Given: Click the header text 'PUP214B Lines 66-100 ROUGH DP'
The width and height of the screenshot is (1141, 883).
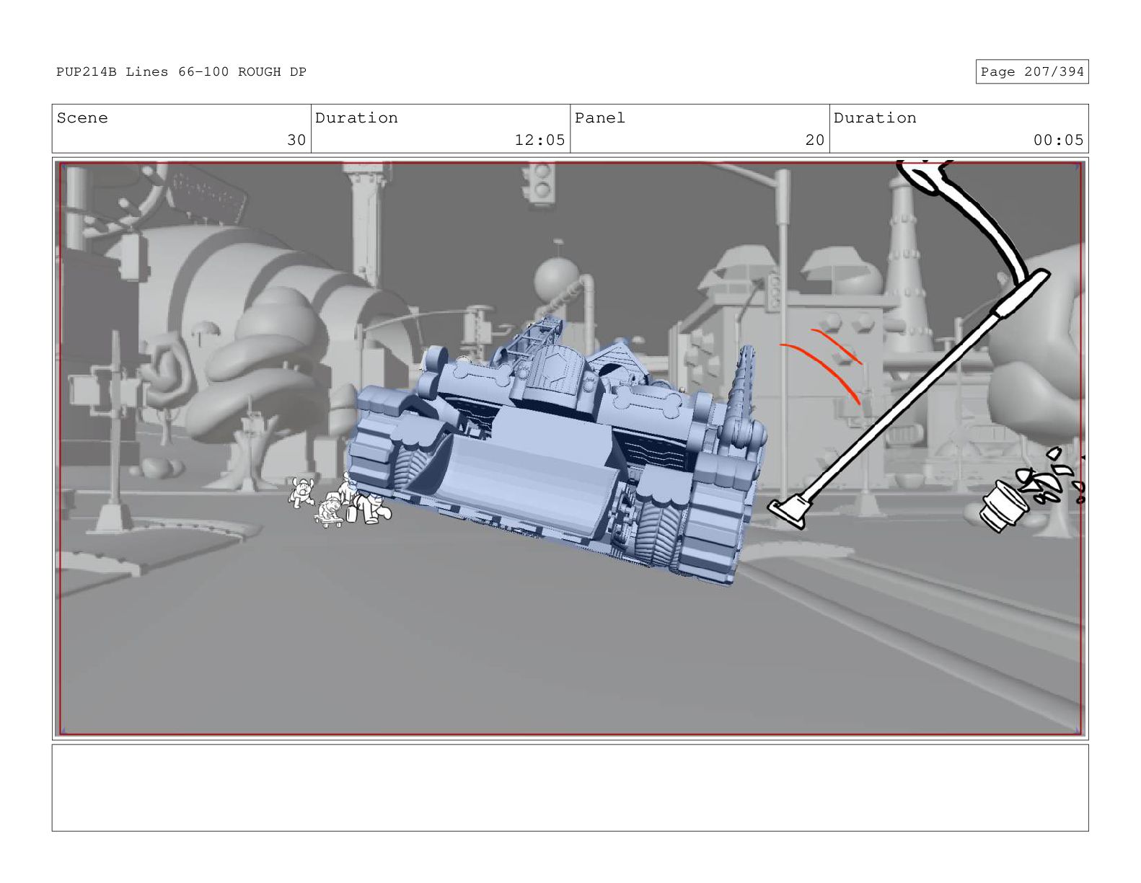Looking at the screenshot, I should pos(181,72).
